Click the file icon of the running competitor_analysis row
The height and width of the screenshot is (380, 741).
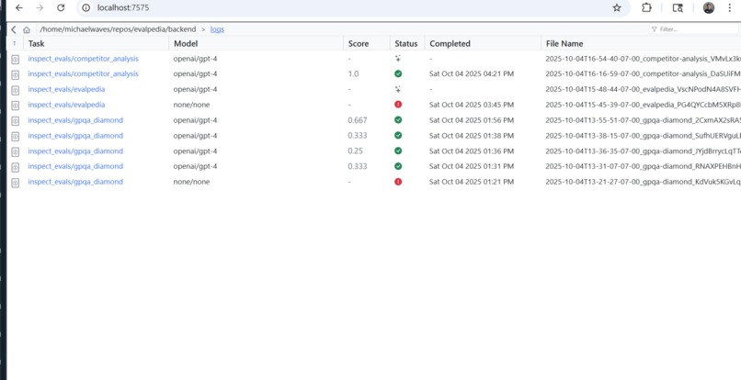pos(15,59)
